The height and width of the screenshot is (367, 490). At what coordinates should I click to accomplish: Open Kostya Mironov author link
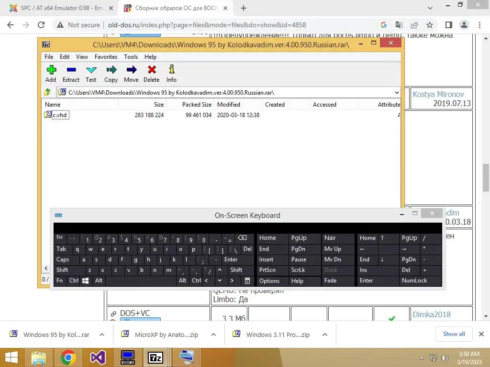pyautogui.click(x=438, y=94)
